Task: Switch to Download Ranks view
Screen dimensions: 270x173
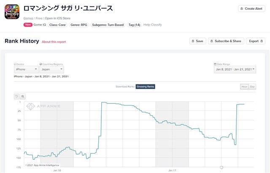Action: coord(125,86)
